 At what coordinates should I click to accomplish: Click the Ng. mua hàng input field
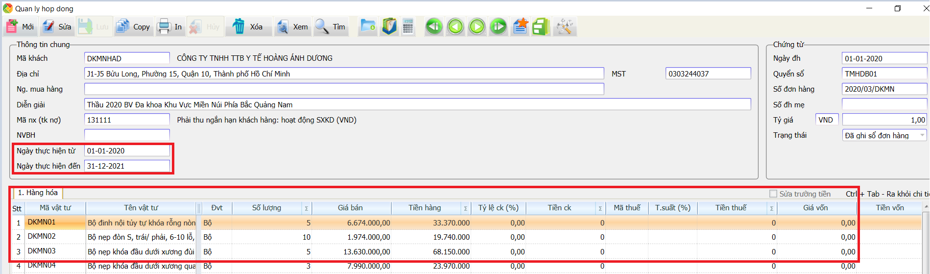[x=344, y=89]
